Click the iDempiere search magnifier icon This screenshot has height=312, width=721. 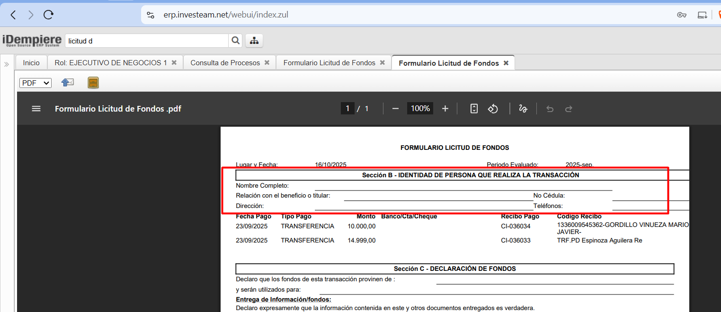click(x=235, y=41)
